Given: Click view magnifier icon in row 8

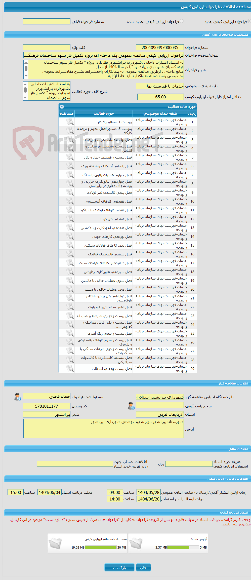Looking at the screenshot, I should [70, 184].
